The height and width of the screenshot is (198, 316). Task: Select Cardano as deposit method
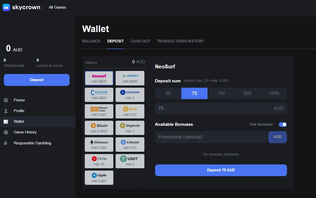point(130,95)
